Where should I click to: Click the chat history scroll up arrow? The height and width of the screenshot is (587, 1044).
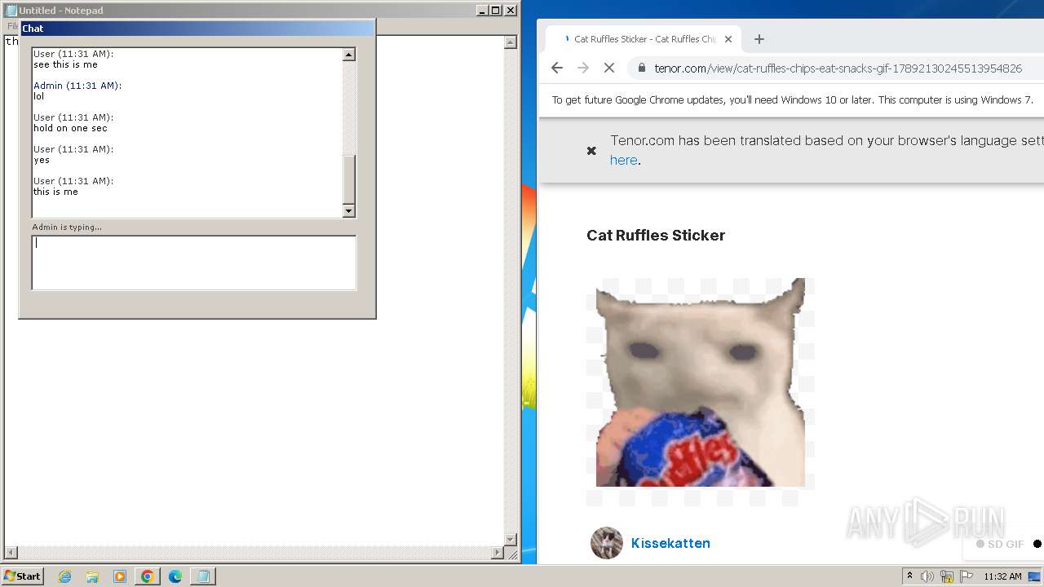tap(349, 55)
